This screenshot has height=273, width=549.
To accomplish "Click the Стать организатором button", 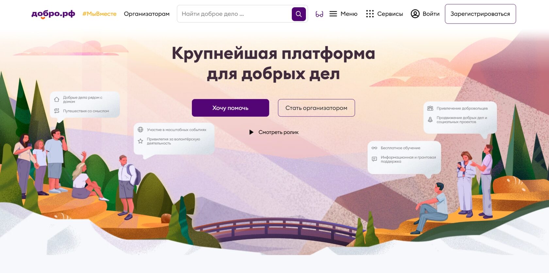I will point(316,108).
